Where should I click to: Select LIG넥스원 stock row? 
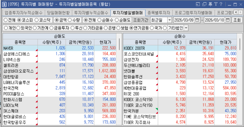59,60
